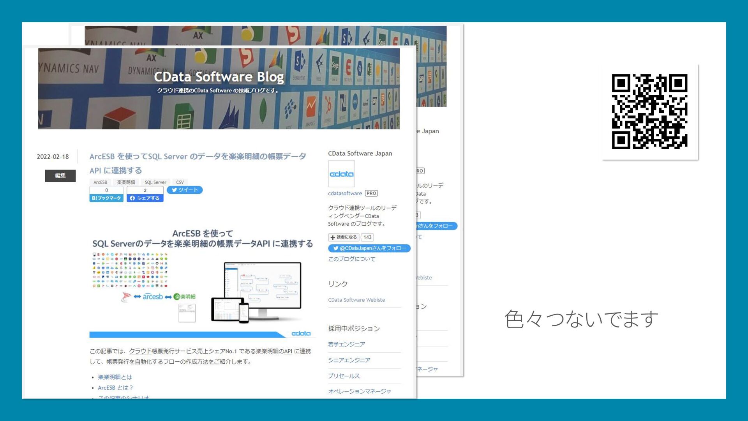Click the Twitter ツイート button

(185, 190)
